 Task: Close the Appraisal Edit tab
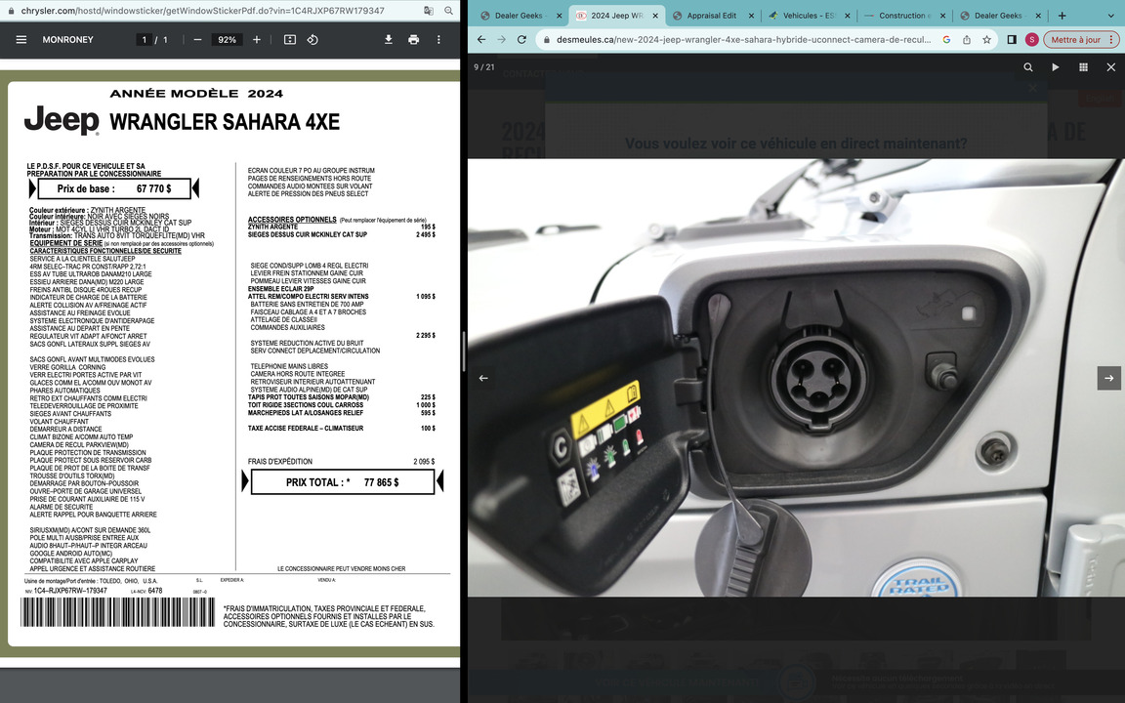(751, 15)
